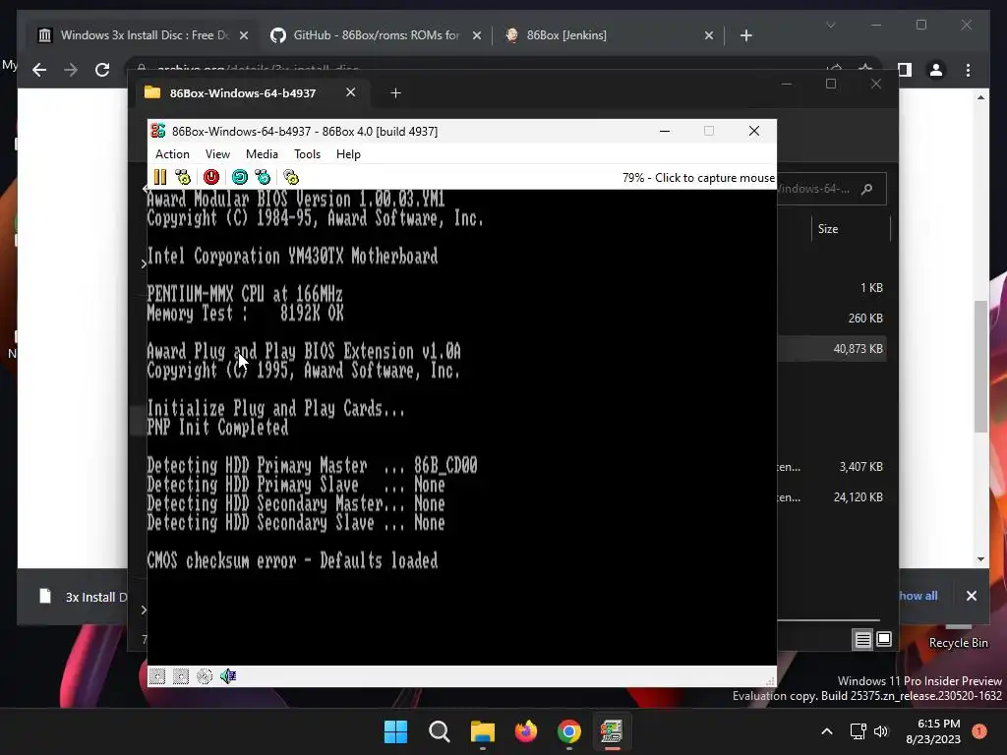Open taskbar Search
This screenshot has width=1007, height=755.
(x=440, y=731)
